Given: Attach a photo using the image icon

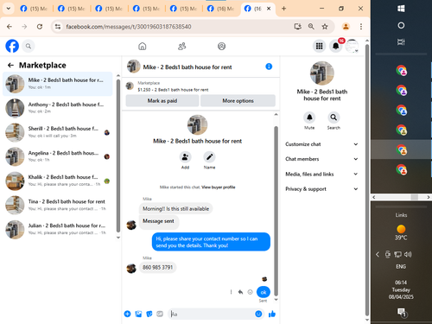Looking at the screenshot, I should 138,314.
